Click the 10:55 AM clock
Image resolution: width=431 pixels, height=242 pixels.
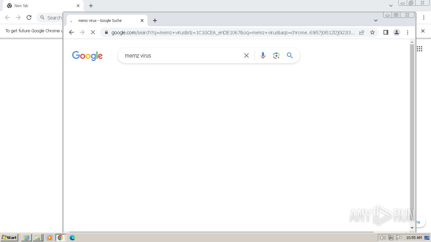pyautogui.click(x=414, y=238)
